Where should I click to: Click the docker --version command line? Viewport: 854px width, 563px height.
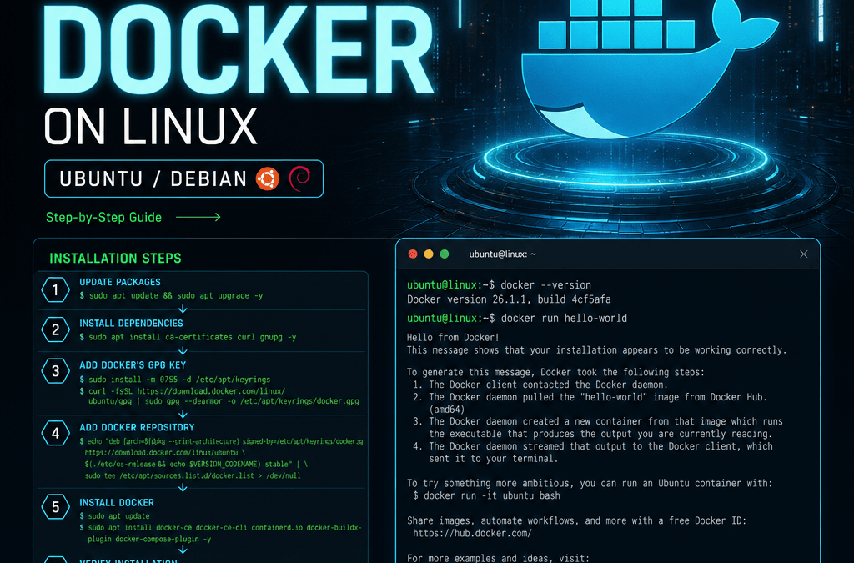[x=499, y=285]
